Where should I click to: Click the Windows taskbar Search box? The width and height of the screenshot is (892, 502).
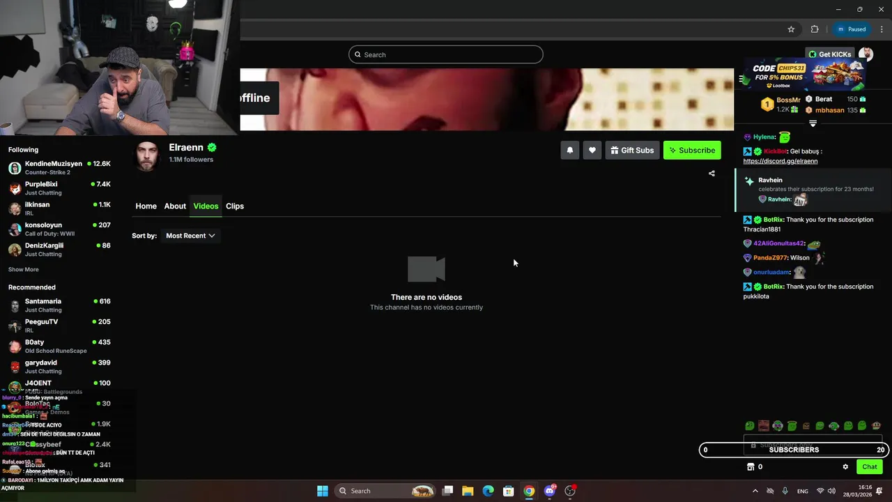click(385, 491)
